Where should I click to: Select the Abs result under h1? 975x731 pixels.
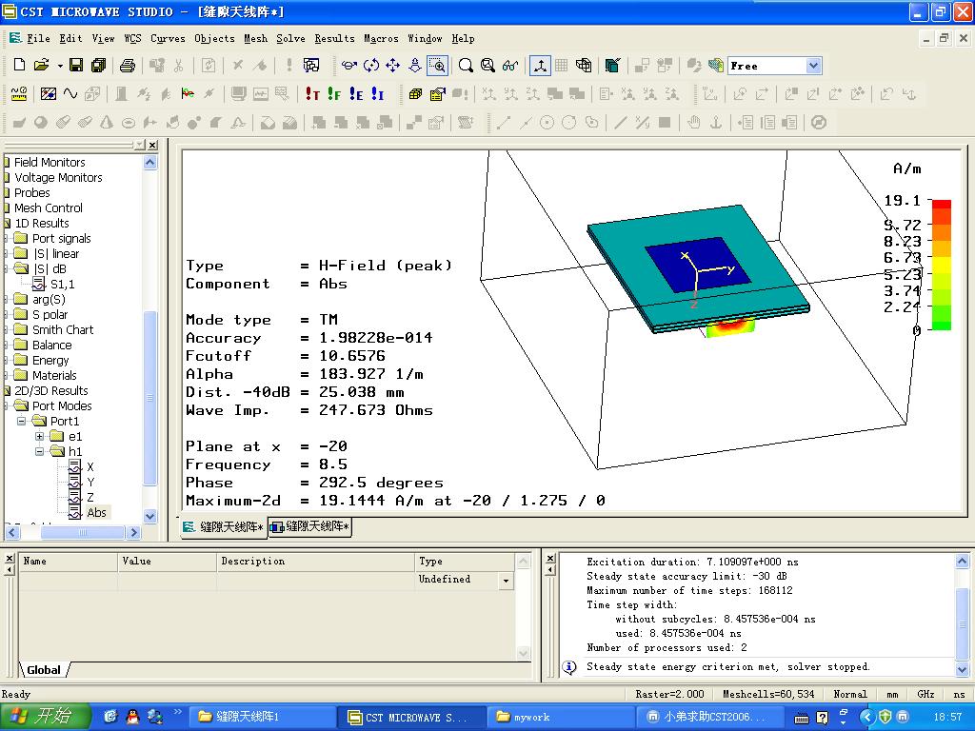pos(96,513)
